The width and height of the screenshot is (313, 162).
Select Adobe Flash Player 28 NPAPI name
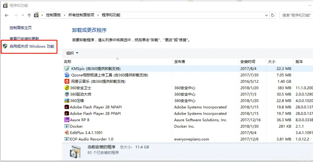tap(96, 107)
